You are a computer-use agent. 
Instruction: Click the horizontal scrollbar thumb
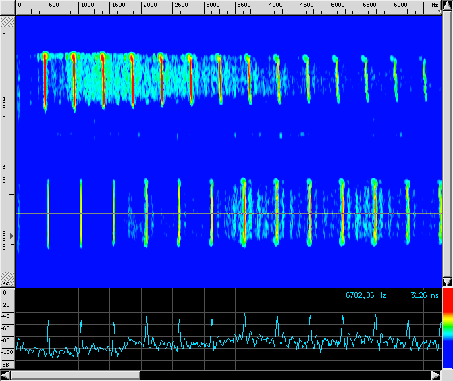click(x=76, y=375)
